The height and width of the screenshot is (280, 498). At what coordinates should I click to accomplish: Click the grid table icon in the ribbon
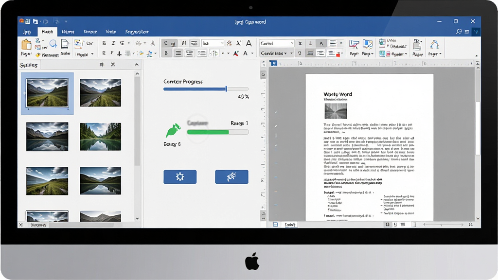coord(382,53)
